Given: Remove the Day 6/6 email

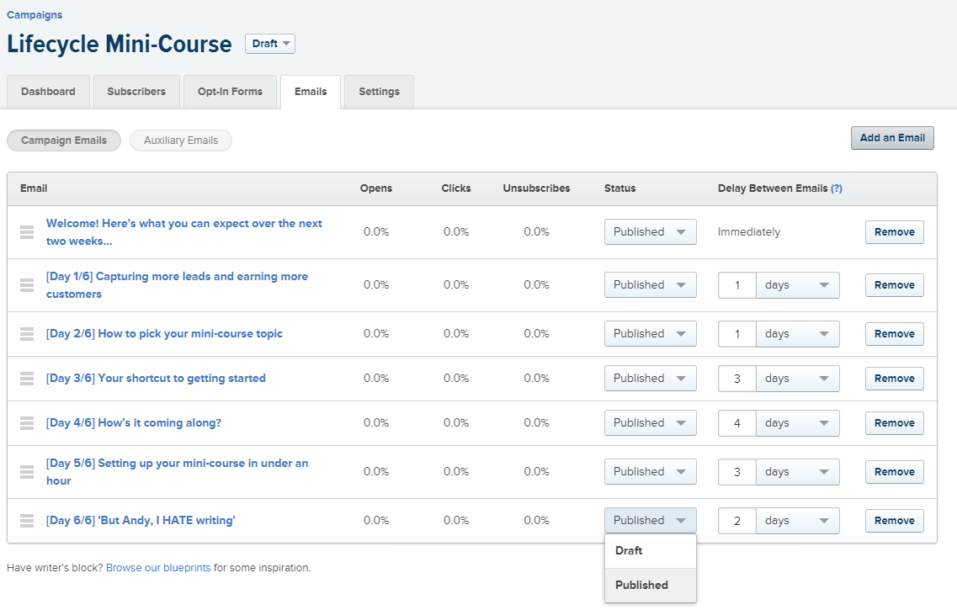Looking at the screenshot, I should tap(894, 520).
